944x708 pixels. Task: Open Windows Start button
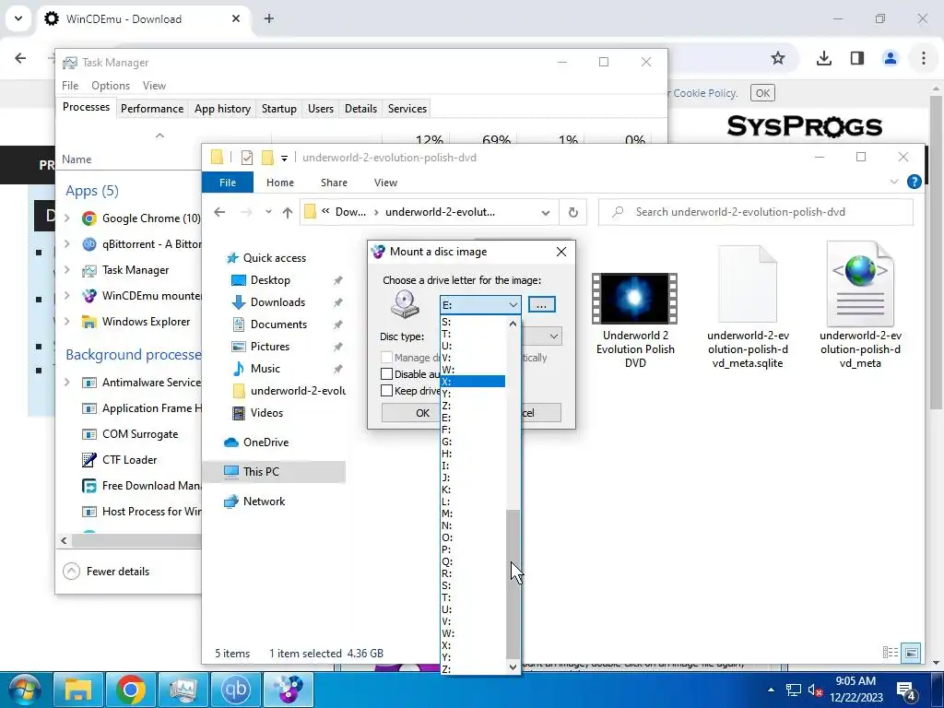[24, 690]
